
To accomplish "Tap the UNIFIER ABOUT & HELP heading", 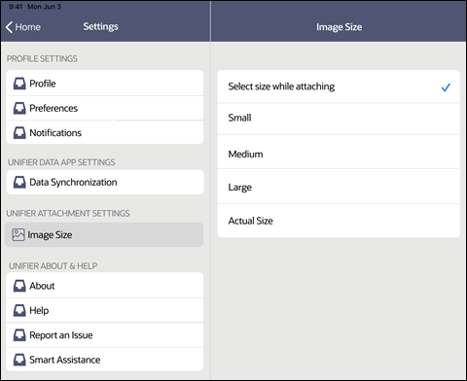I will pyautogui.click(x=54, y=266).
